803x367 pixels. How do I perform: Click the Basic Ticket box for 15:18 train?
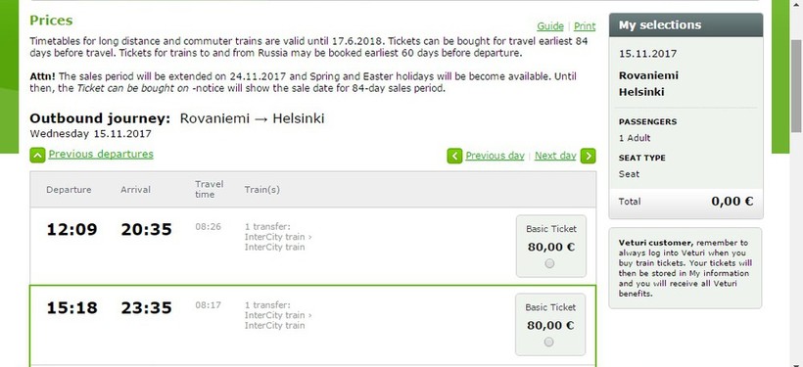[x=550, y=325]
